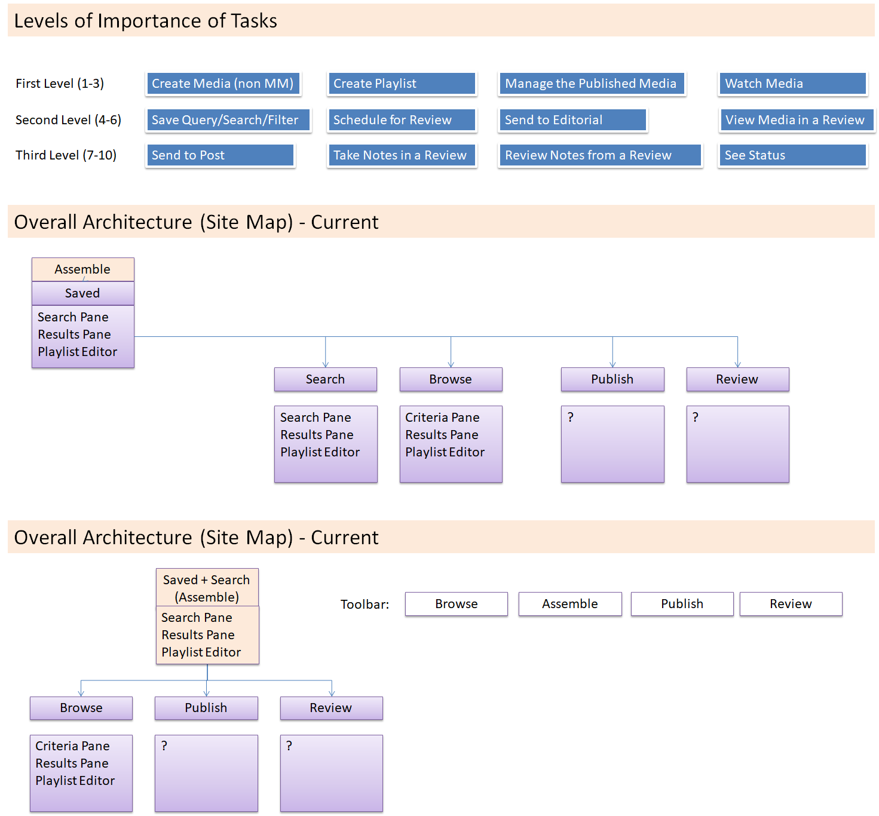
Task: Click the Send to Post box
Action: pos(220,155)
